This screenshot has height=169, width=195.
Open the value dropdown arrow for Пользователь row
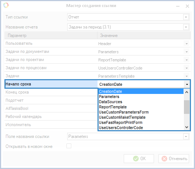point(187,44)
